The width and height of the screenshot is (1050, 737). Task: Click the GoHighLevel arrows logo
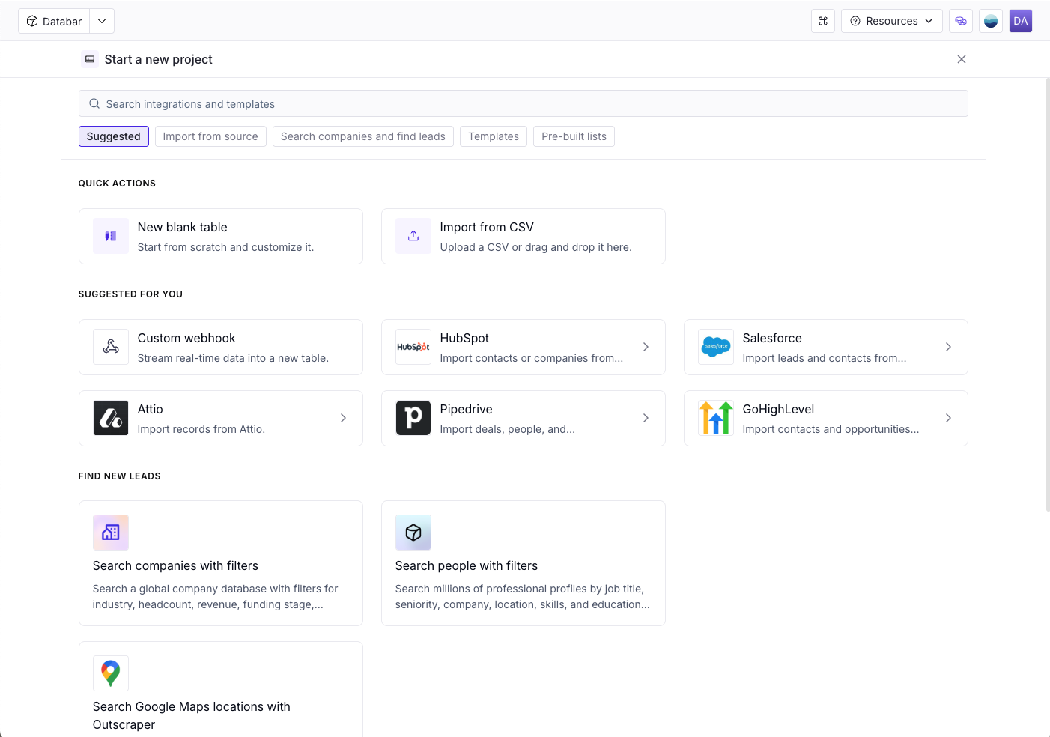(716, 418)
